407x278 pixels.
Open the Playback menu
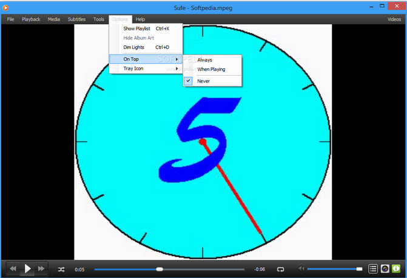[x=31, y=19]
